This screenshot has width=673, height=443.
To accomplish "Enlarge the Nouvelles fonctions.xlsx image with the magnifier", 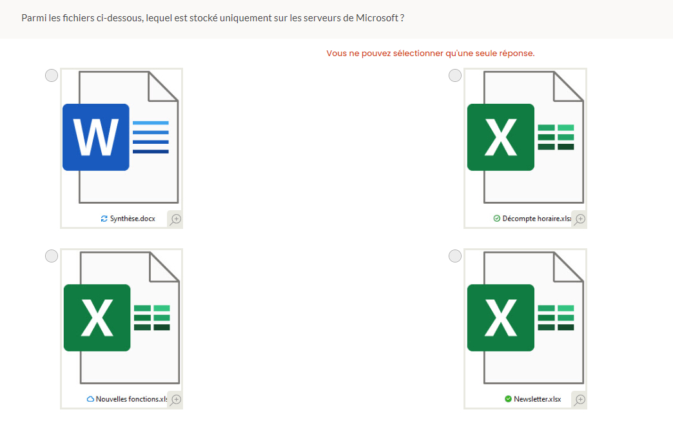I will 175,400.
